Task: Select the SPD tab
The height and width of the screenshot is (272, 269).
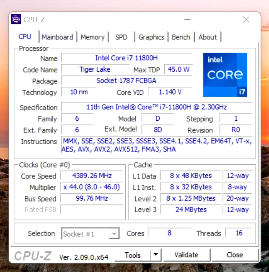Action: [x=121, y=37]
